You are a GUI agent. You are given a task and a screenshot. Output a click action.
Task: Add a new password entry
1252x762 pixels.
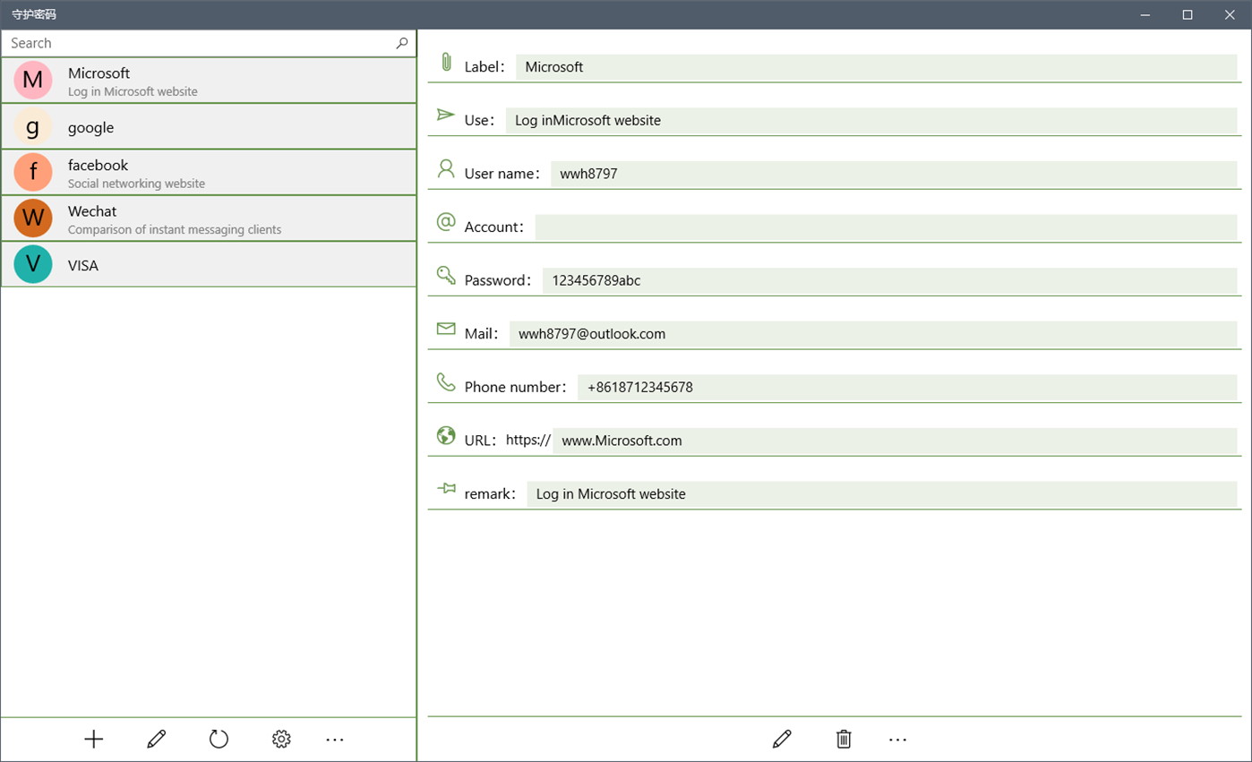(94, 739)
